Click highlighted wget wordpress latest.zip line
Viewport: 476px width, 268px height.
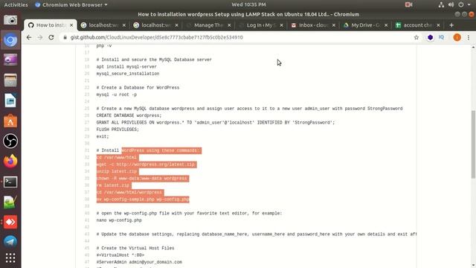[x=146, y=165]
